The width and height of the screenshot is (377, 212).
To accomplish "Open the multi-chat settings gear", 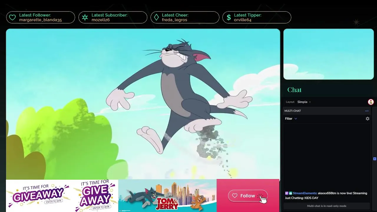I will [x=368, y=119].
